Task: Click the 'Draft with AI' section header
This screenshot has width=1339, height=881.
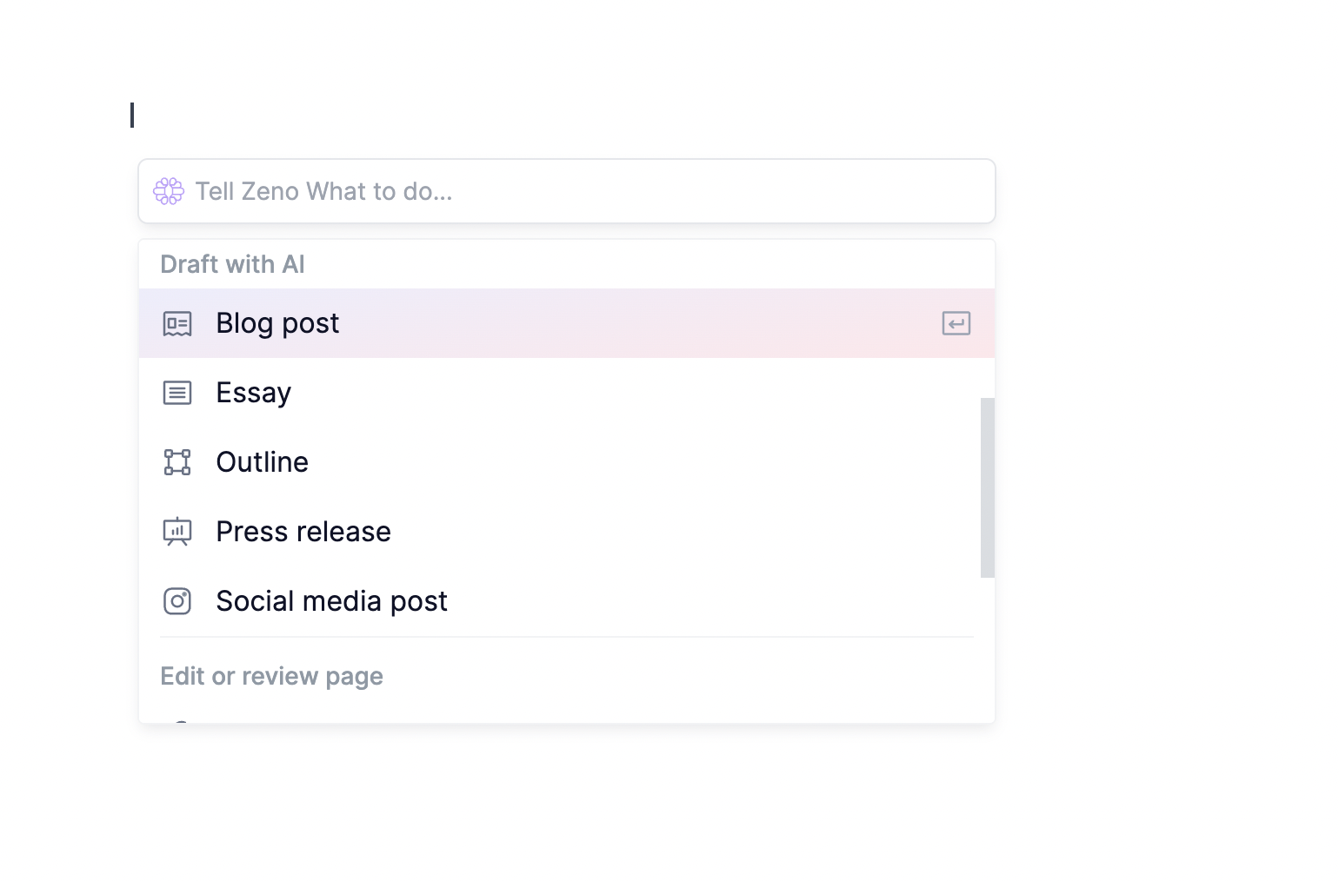Action: coord(232,264)
